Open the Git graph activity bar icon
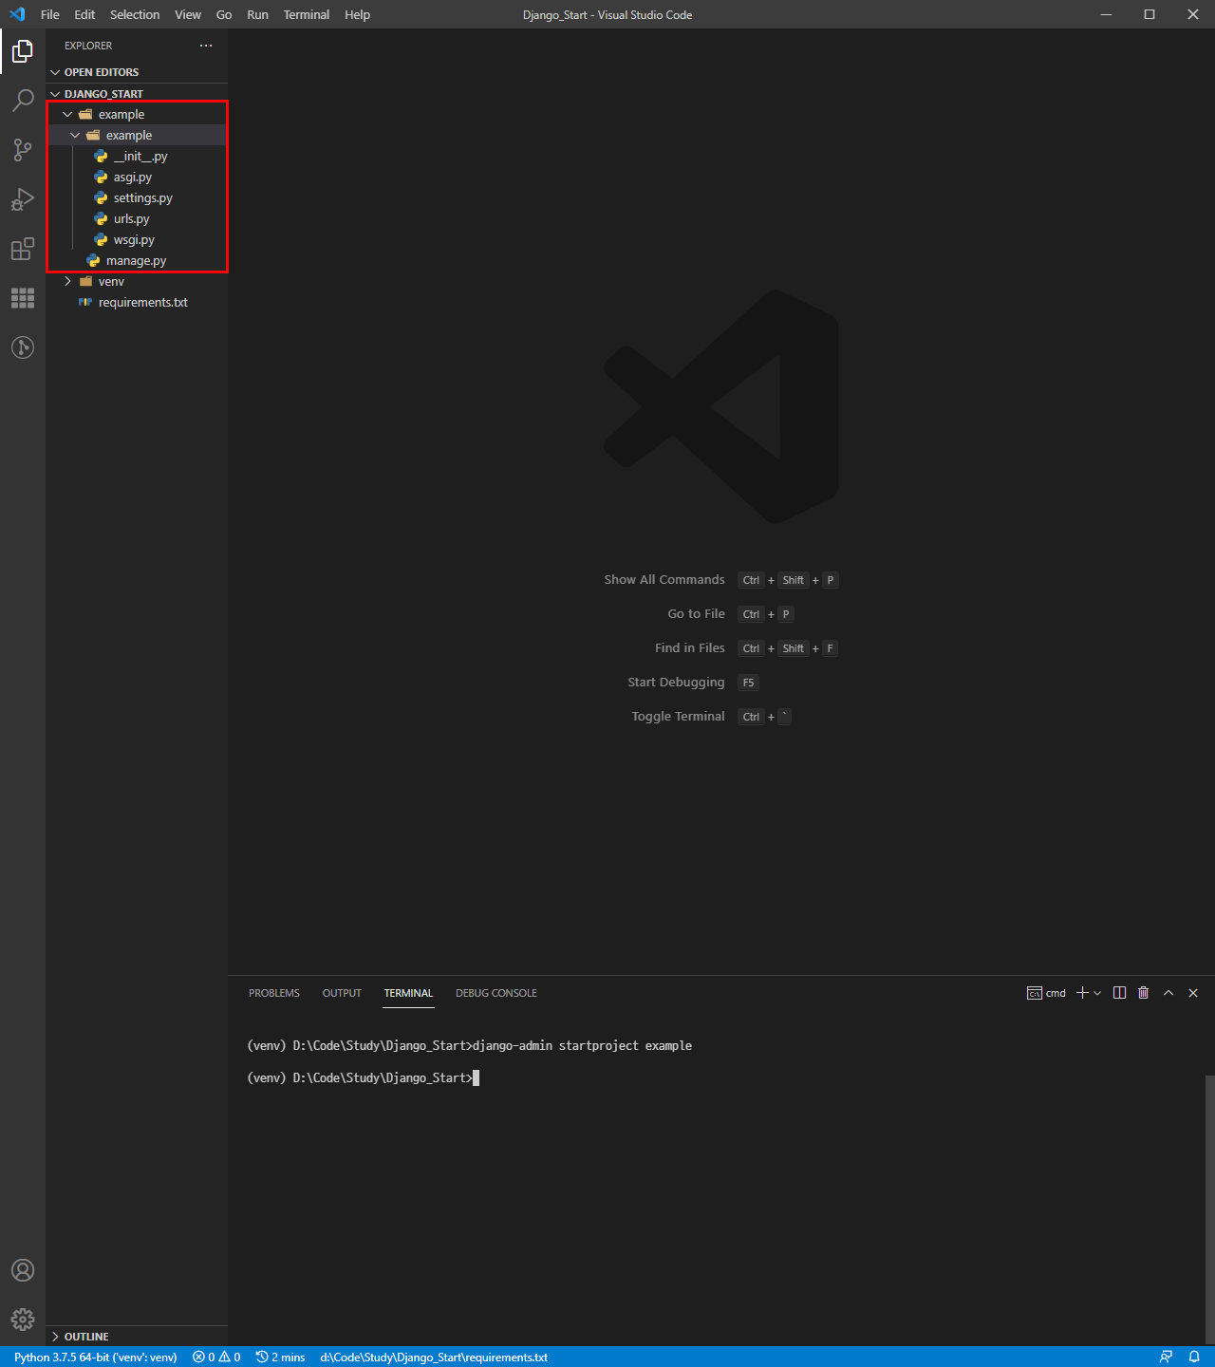 pos(23,347)
